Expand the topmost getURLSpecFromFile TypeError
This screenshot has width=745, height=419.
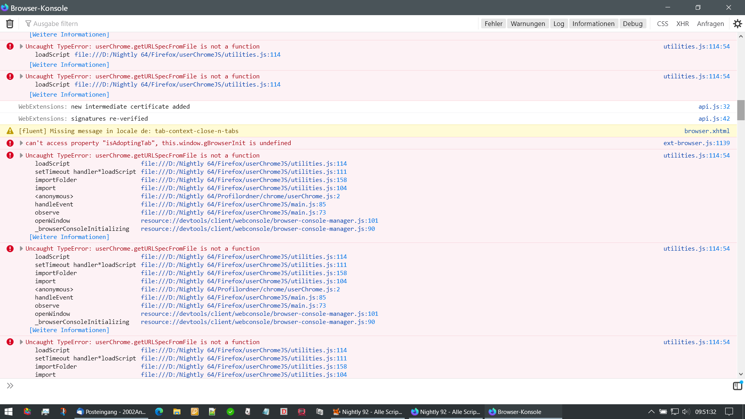click(21, 47)
